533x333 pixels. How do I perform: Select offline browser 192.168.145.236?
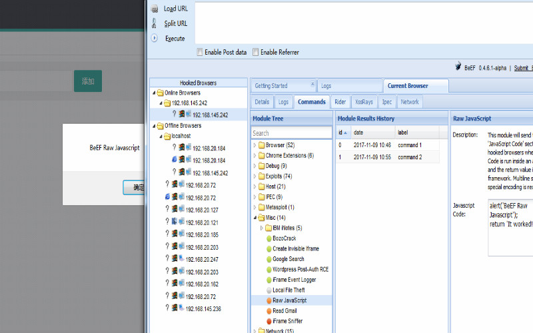203,309
